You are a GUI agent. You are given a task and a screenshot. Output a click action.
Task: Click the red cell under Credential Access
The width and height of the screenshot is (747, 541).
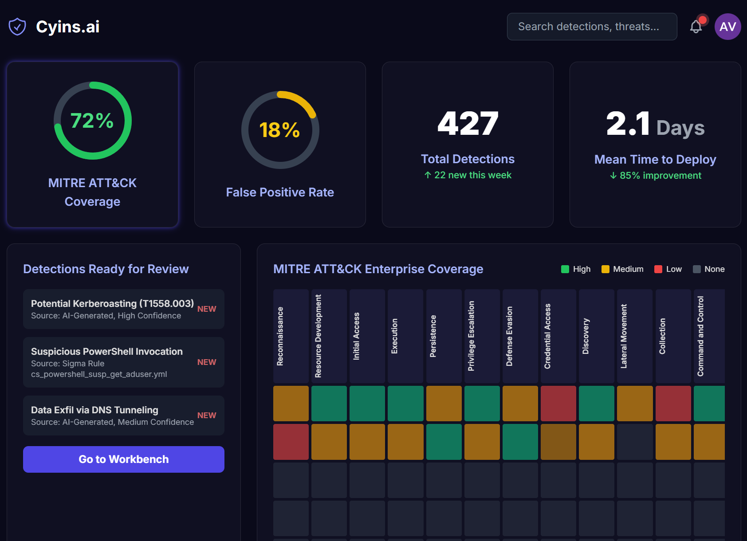click(558, 404)
